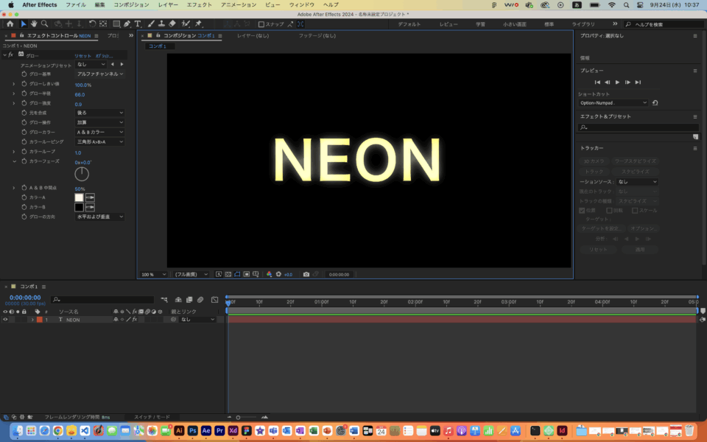Open the グロー基準 alpha channel dropdown
Image resolution: width=707 pixels, height=442 pixels.
[100, 74]
